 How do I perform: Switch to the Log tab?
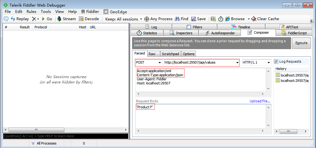[x=151, y=27]
